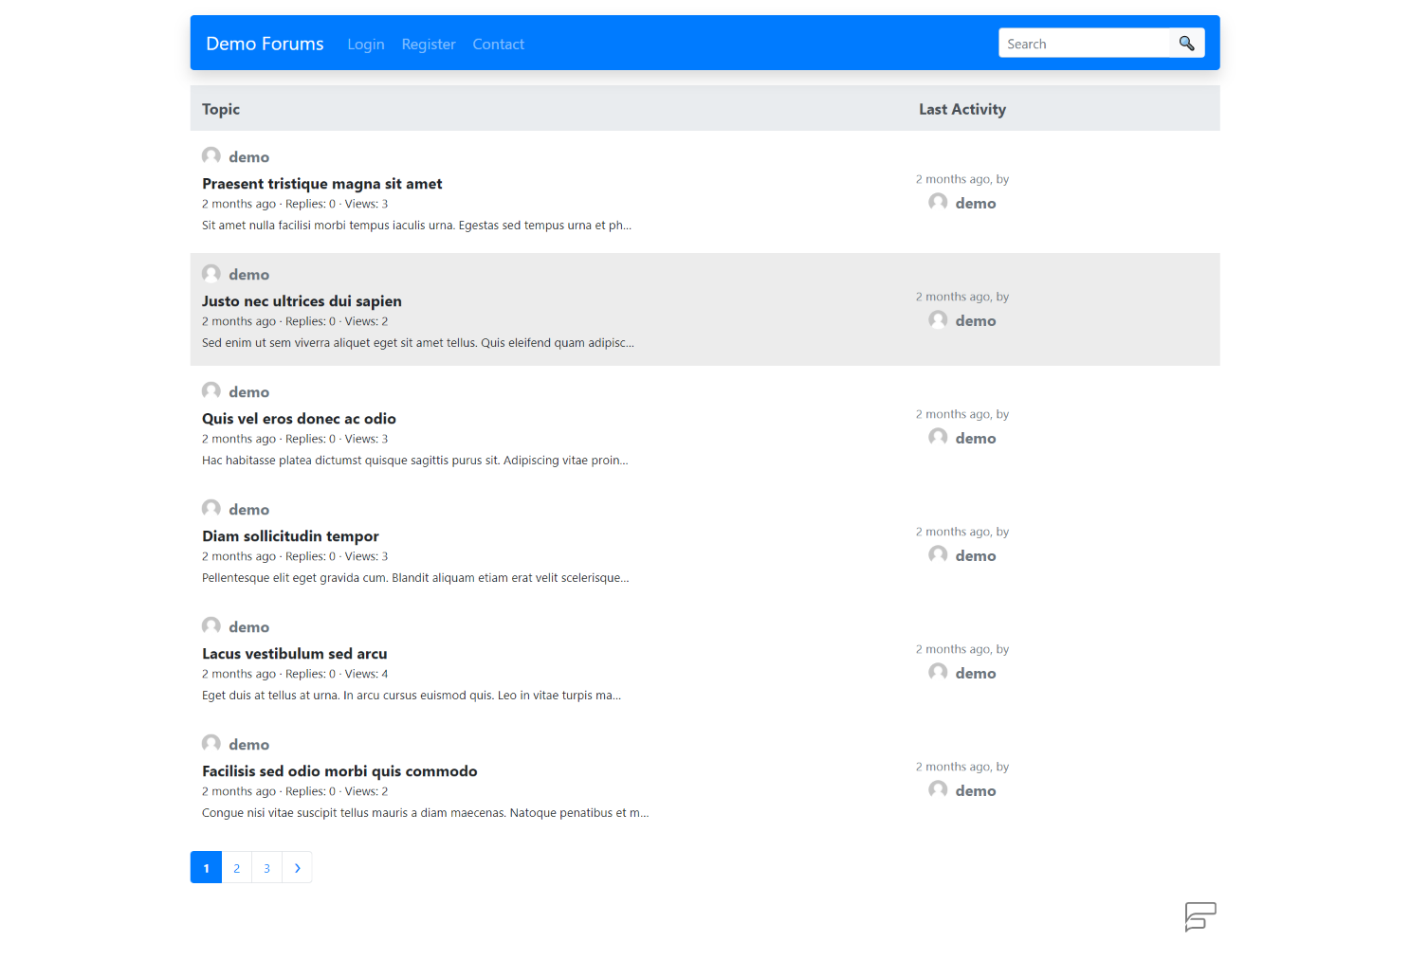Focus the Search input field
The width and height of the screenshot is (1410, 959).
point(1084,44)
